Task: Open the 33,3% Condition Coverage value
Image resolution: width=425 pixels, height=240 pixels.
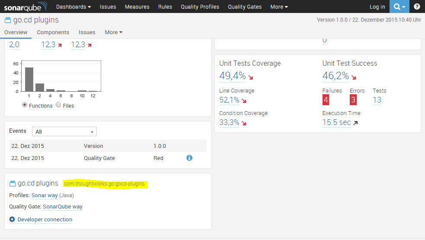Action: point(229,122)
